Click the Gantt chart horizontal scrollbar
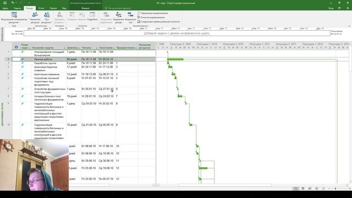The image size is (352, 198). tap(225, 185)
